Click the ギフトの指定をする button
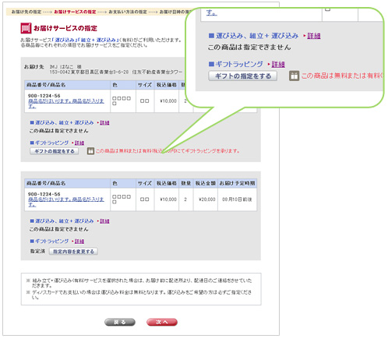Viewport: 388px width, 339px height. point(55,151)
